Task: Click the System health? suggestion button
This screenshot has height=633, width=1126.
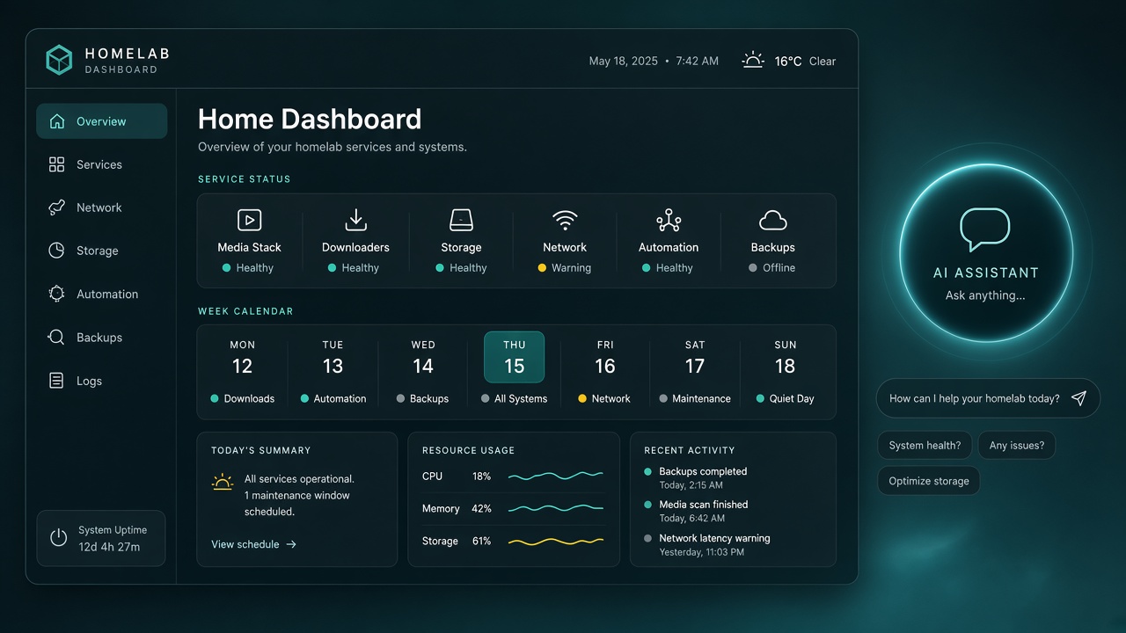Action: tap(925, 445)
